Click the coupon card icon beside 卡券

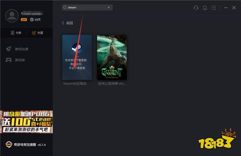click(x=12, y=33)
